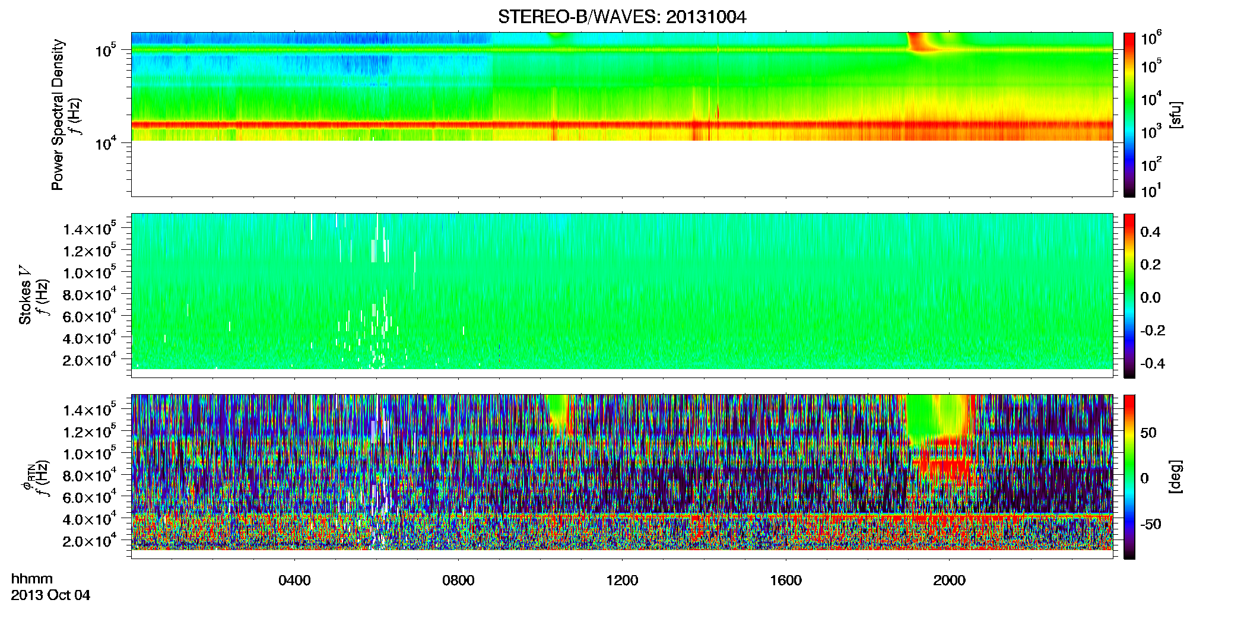Click the 0800 time tick label
The image size is (1244, 641).
click(x=458, y=580)
